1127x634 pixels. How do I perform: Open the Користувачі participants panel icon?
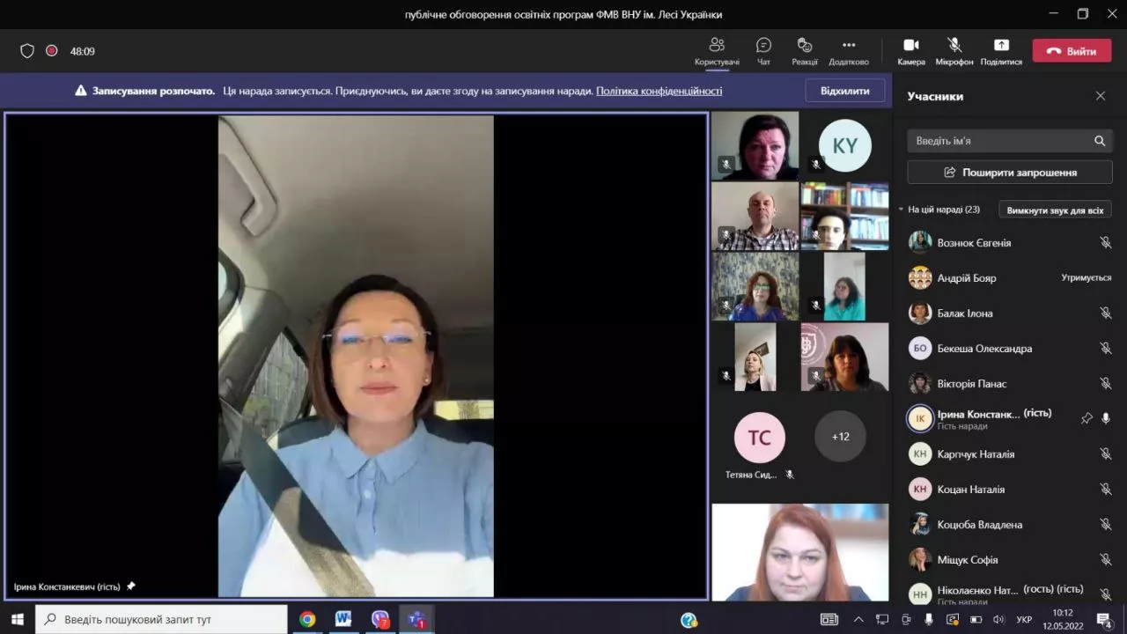point(717,46)
